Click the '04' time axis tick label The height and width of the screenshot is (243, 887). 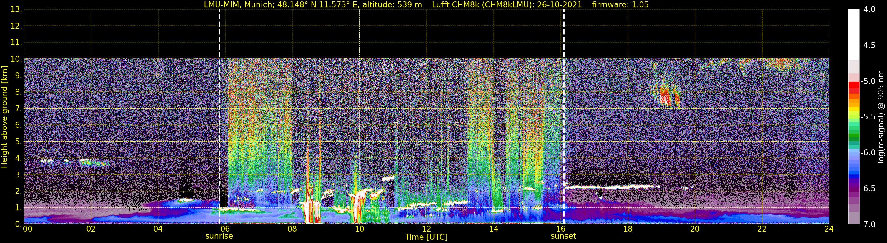point(158,229)
